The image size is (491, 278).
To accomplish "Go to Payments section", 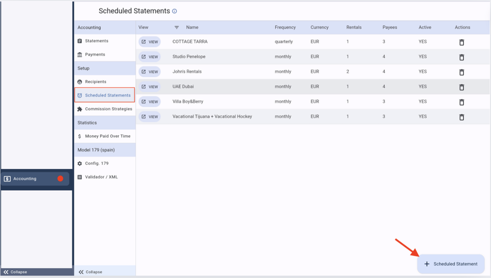I will click(95, 55).
